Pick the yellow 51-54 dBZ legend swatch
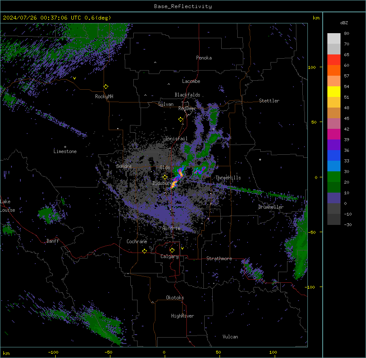This screenshot has height=358, width=366. pos(334,91)
